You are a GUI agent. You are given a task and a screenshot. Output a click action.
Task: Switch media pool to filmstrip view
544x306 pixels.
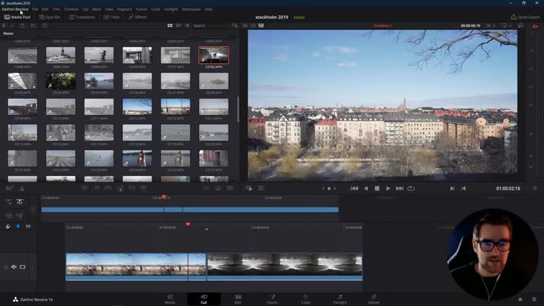click(x=178, y=25)
